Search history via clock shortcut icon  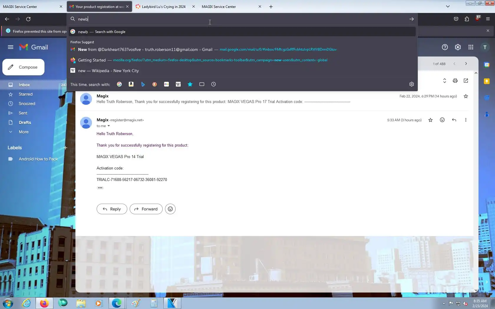(214, 84)
